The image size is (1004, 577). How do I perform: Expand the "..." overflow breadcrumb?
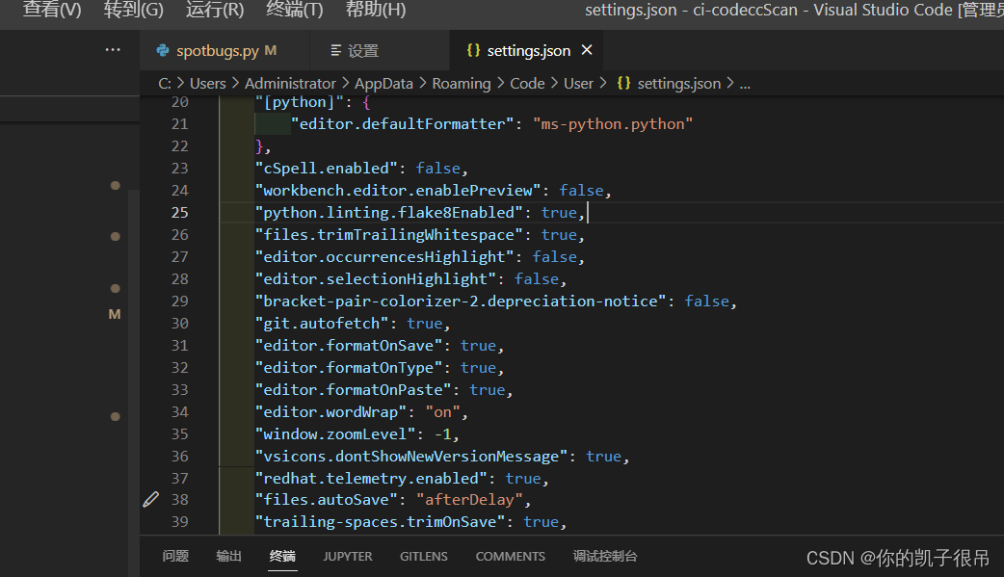coord(745,83)
